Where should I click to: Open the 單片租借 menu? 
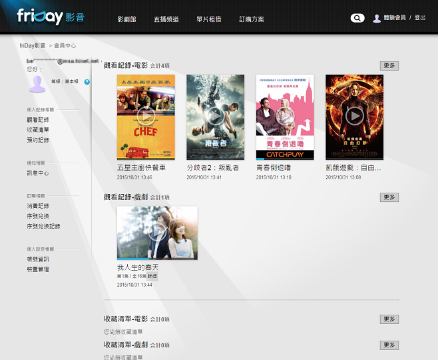tap(208, 19)
